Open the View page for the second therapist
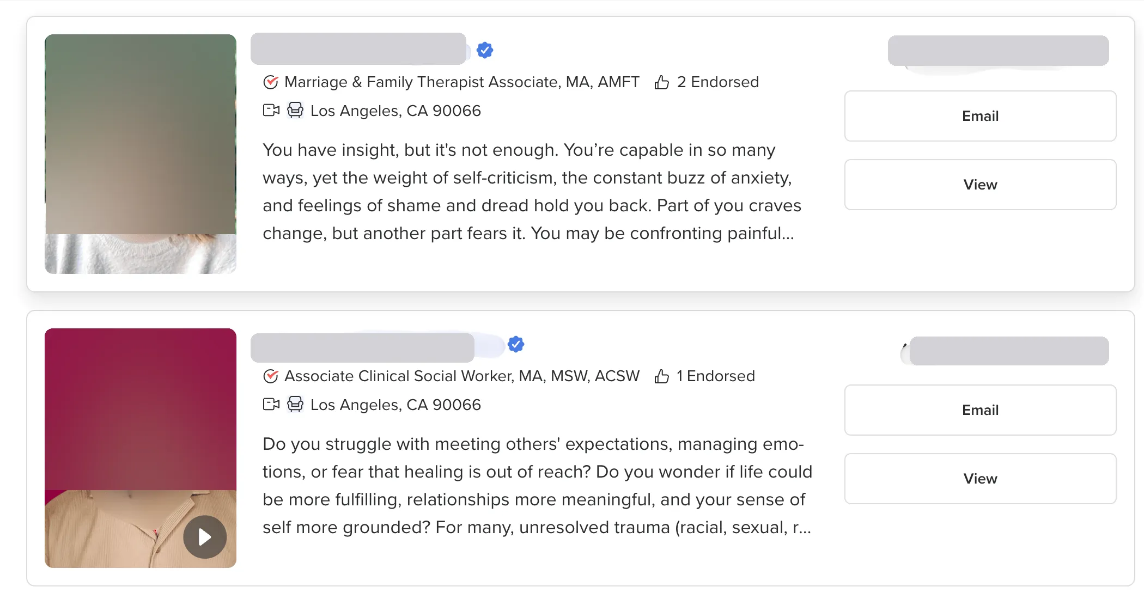This screenshot has height=599, width=1144. pyautogui.click(x=979, y=479)
